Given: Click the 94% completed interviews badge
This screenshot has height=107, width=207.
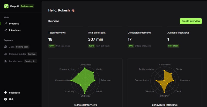Looking at the screenshot, I should [131, 46].
